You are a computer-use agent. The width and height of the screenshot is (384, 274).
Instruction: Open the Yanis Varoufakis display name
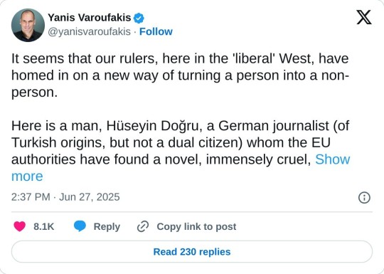pyautogui.click(x=90, y=18)
